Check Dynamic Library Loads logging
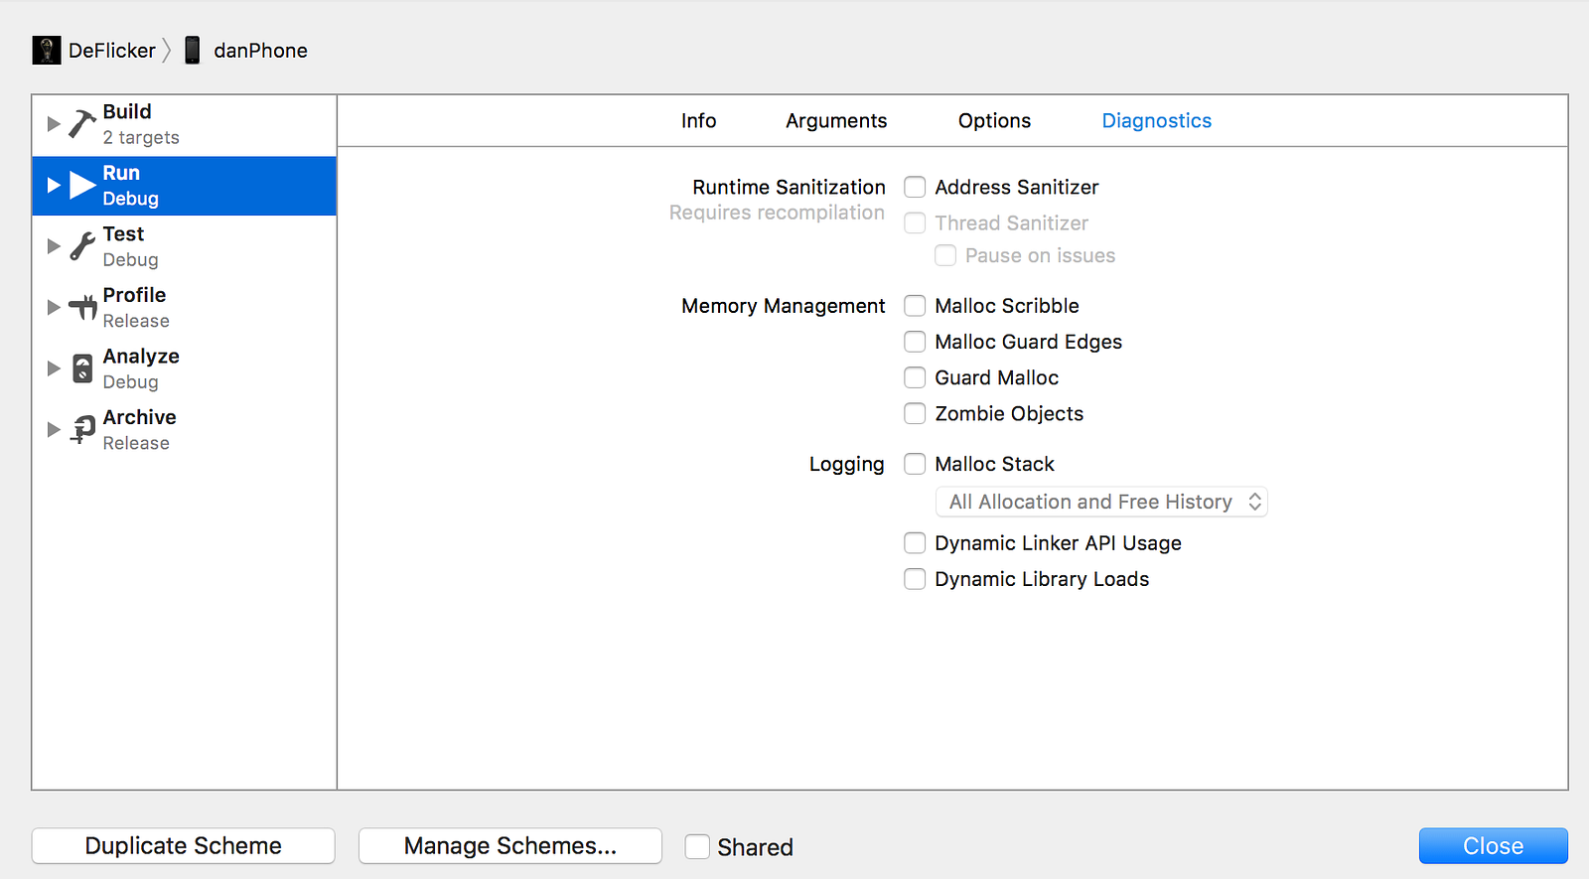Viewport: 1589px width, 879px height. (915, 579)
